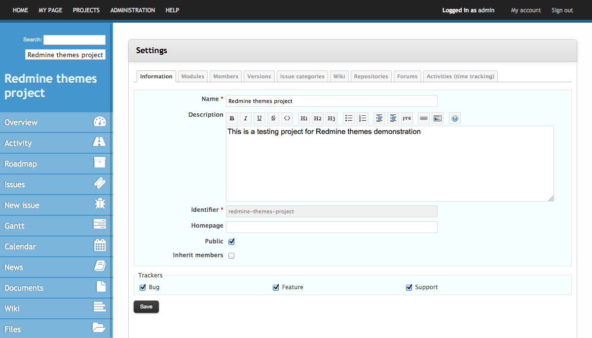Switch to the Members tab
Image resolution: width=592 pixels, height=338 pixels.
pos(226,76)
